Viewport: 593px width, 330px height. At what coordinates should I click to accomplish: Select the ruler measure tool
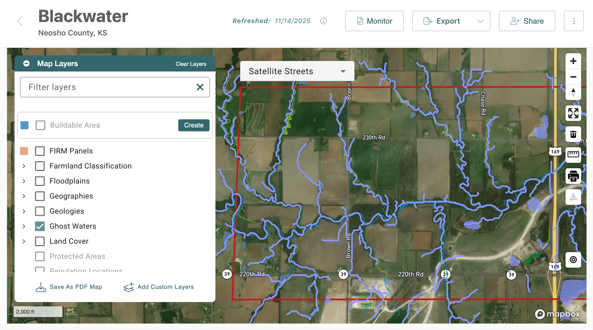[x=573, y=154]
